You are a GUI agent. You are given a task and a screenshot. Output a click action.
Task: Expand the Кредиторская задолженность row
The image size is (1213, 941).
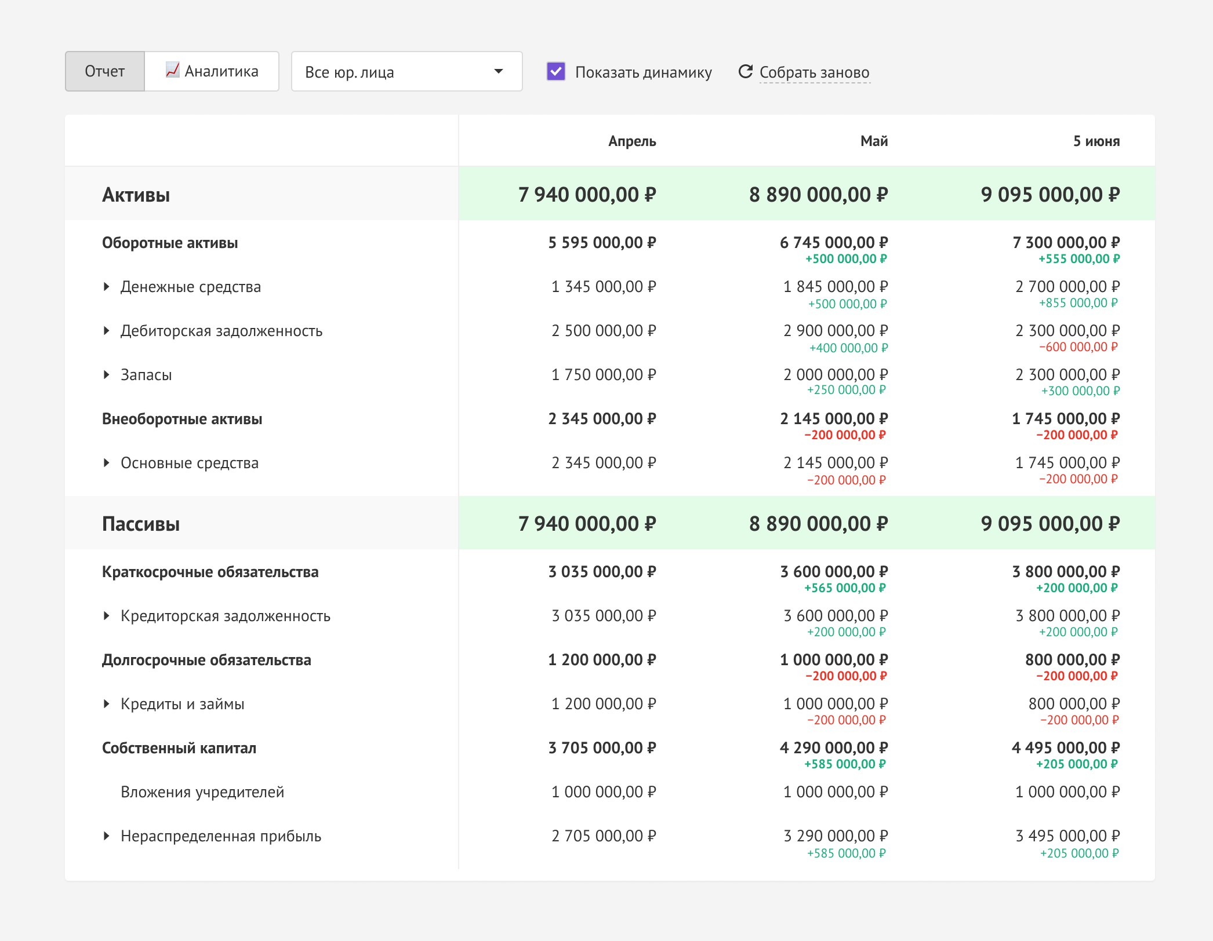click(x=107, y=616)
